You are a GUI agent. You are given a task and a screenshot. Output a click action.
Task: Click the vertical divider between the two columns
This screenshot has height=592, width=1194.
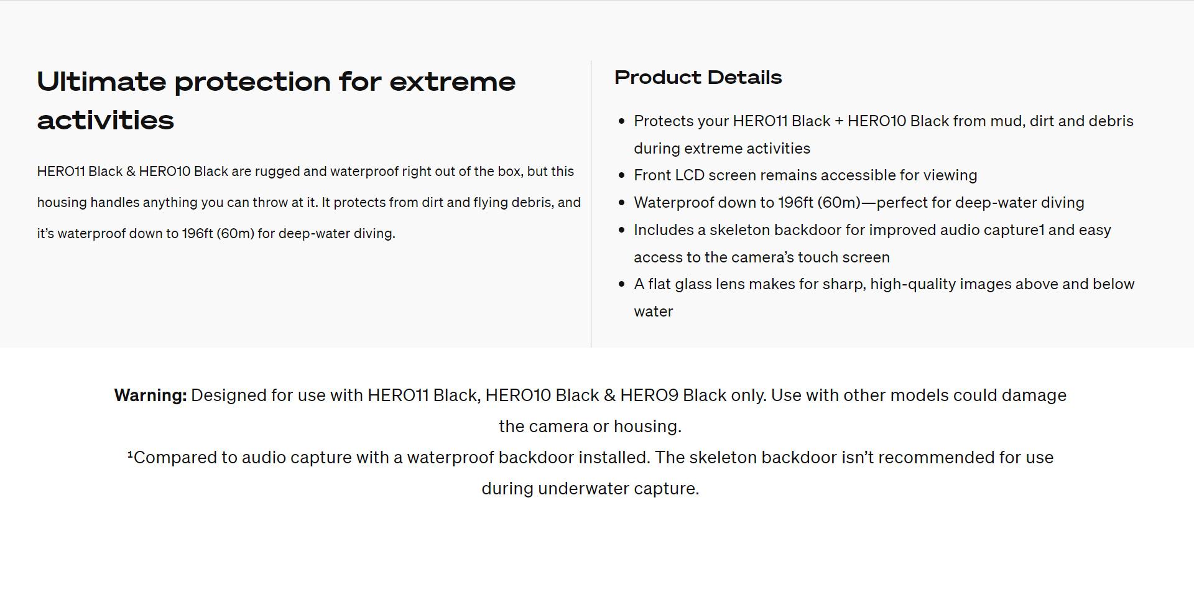(591, 204)
